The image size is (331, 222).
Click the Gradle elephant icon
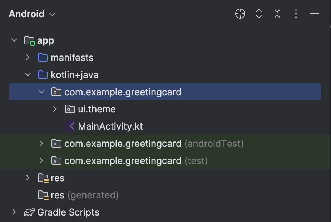(x=29, y=212)
